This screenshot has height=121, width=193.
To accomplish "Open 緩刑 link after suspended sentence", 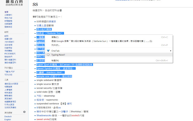I will tap(69, 103).
